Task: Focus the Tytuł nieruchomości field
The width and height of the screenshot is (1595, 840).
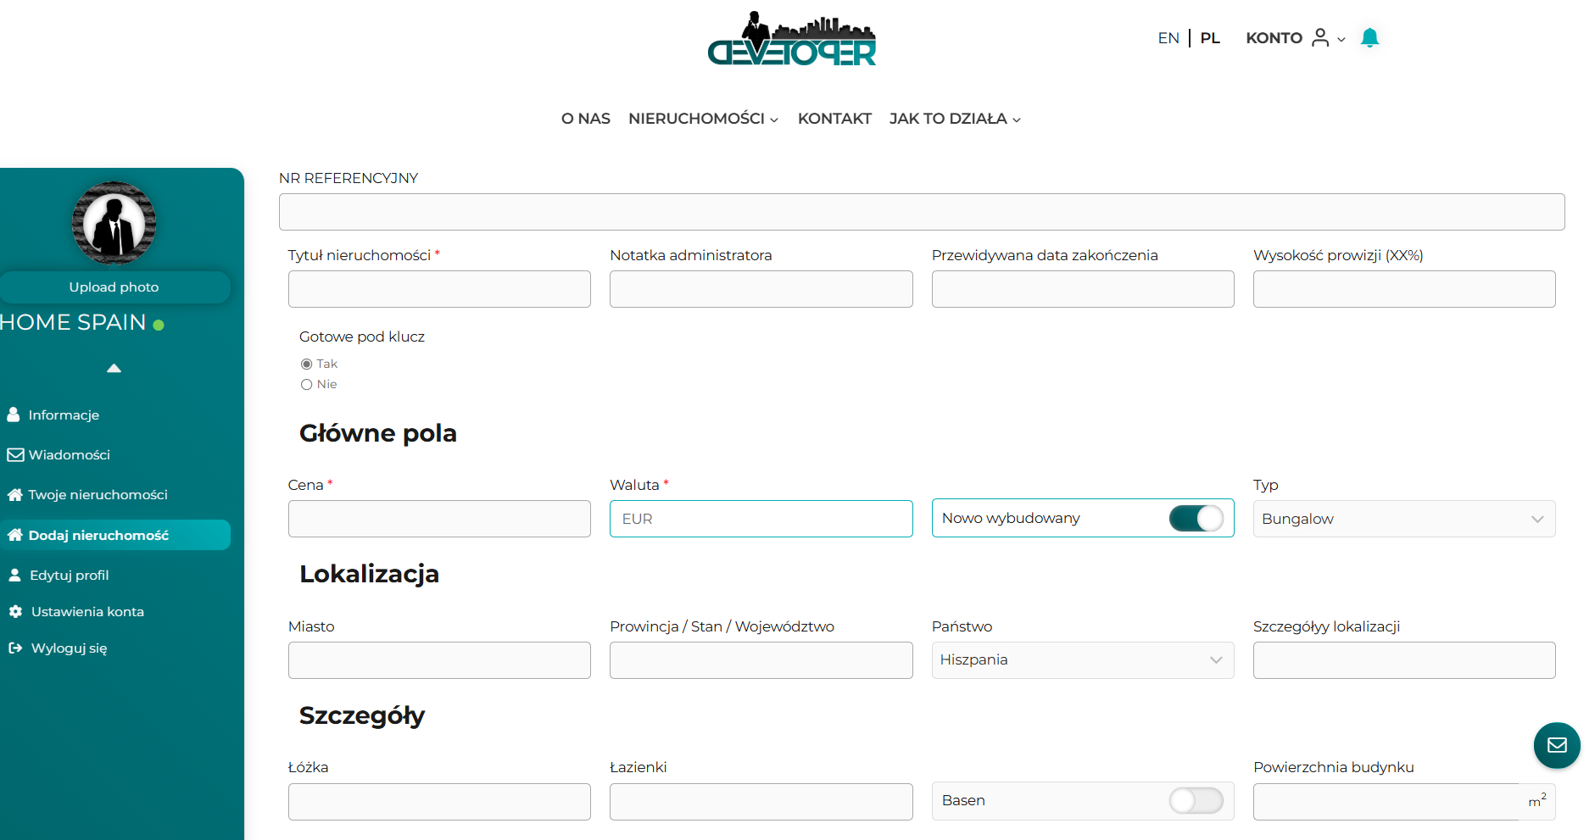Action: tap(439, 289)
